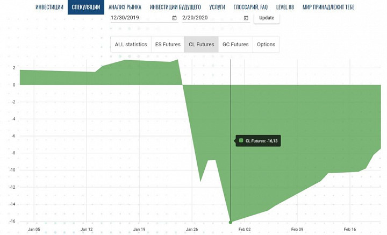This screenshot has width=387, height=235.
Task: Click the '-2' y-axis label
Action: (13, 102)
